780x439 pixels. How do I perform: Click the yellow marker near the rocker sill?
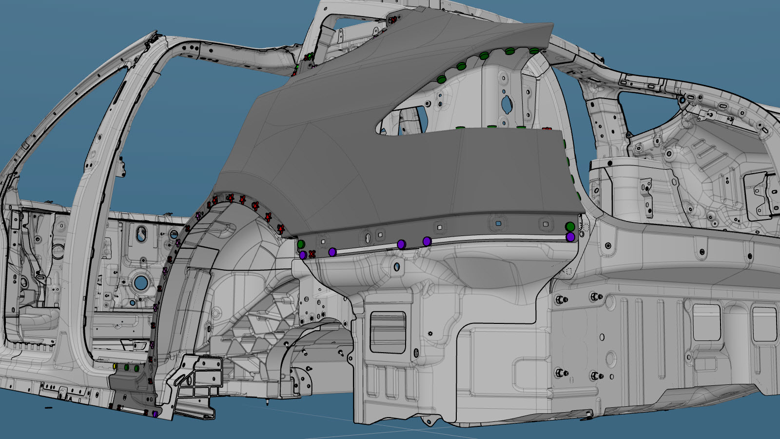pos(115,366)
